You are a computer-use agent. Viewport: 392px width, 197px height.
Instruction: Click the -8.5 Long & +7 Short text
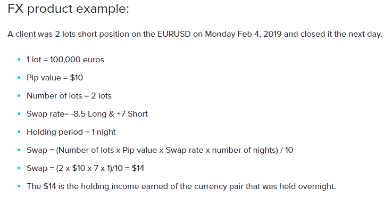(x=109, y=114)
